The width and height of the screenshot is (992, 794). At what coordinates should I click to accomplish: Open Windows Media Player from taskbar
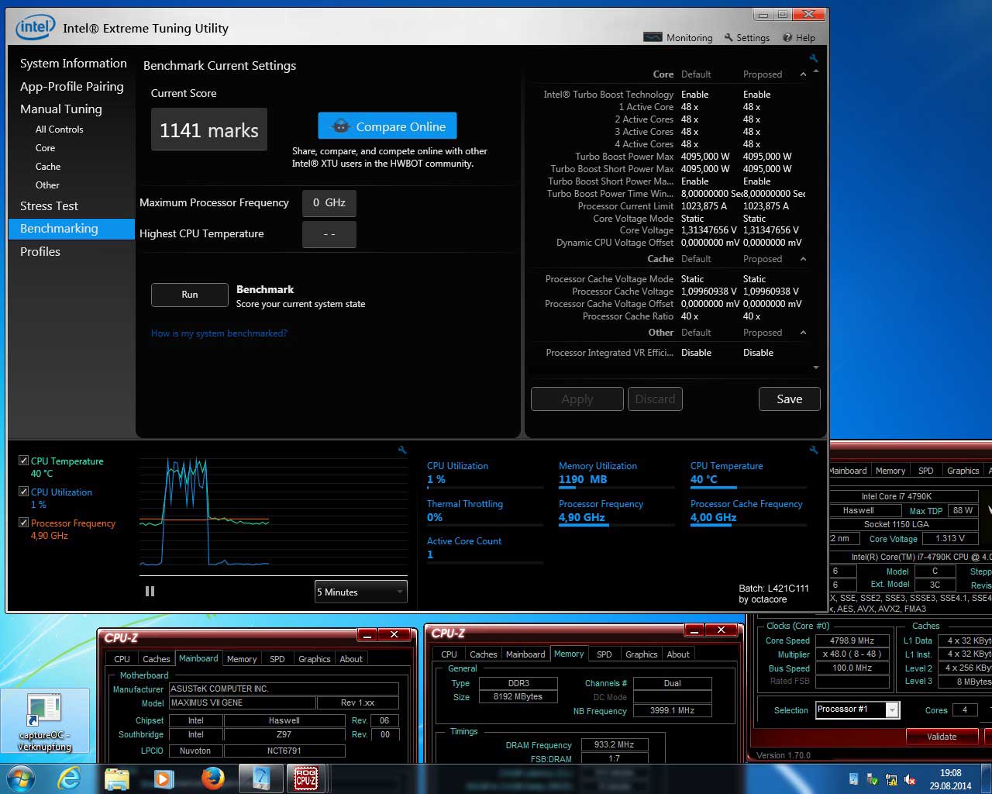coord(164,778)
